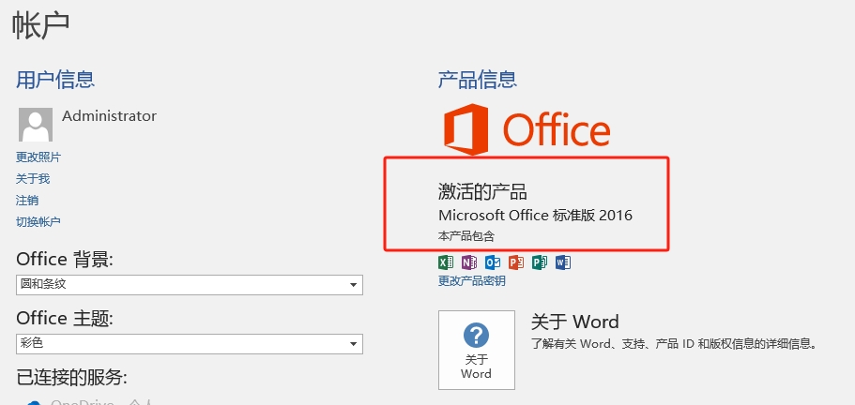
Task: Click the Word product icon
Action: tap(563, 262)
